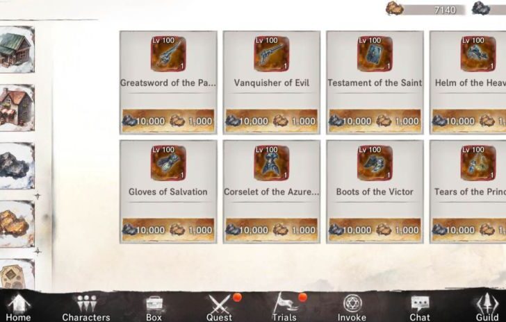The image size is (506, 322).
Task: Open the Characters menu icon
Action: click(x=86, y=308)
